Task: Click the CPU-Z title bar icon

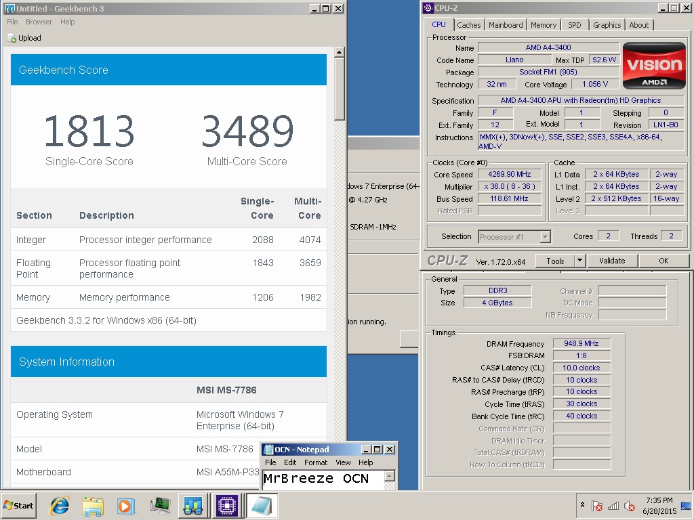Action: (x=428, y=8)
